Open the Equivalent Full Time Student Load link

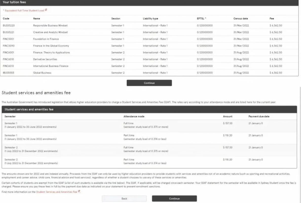24,10
